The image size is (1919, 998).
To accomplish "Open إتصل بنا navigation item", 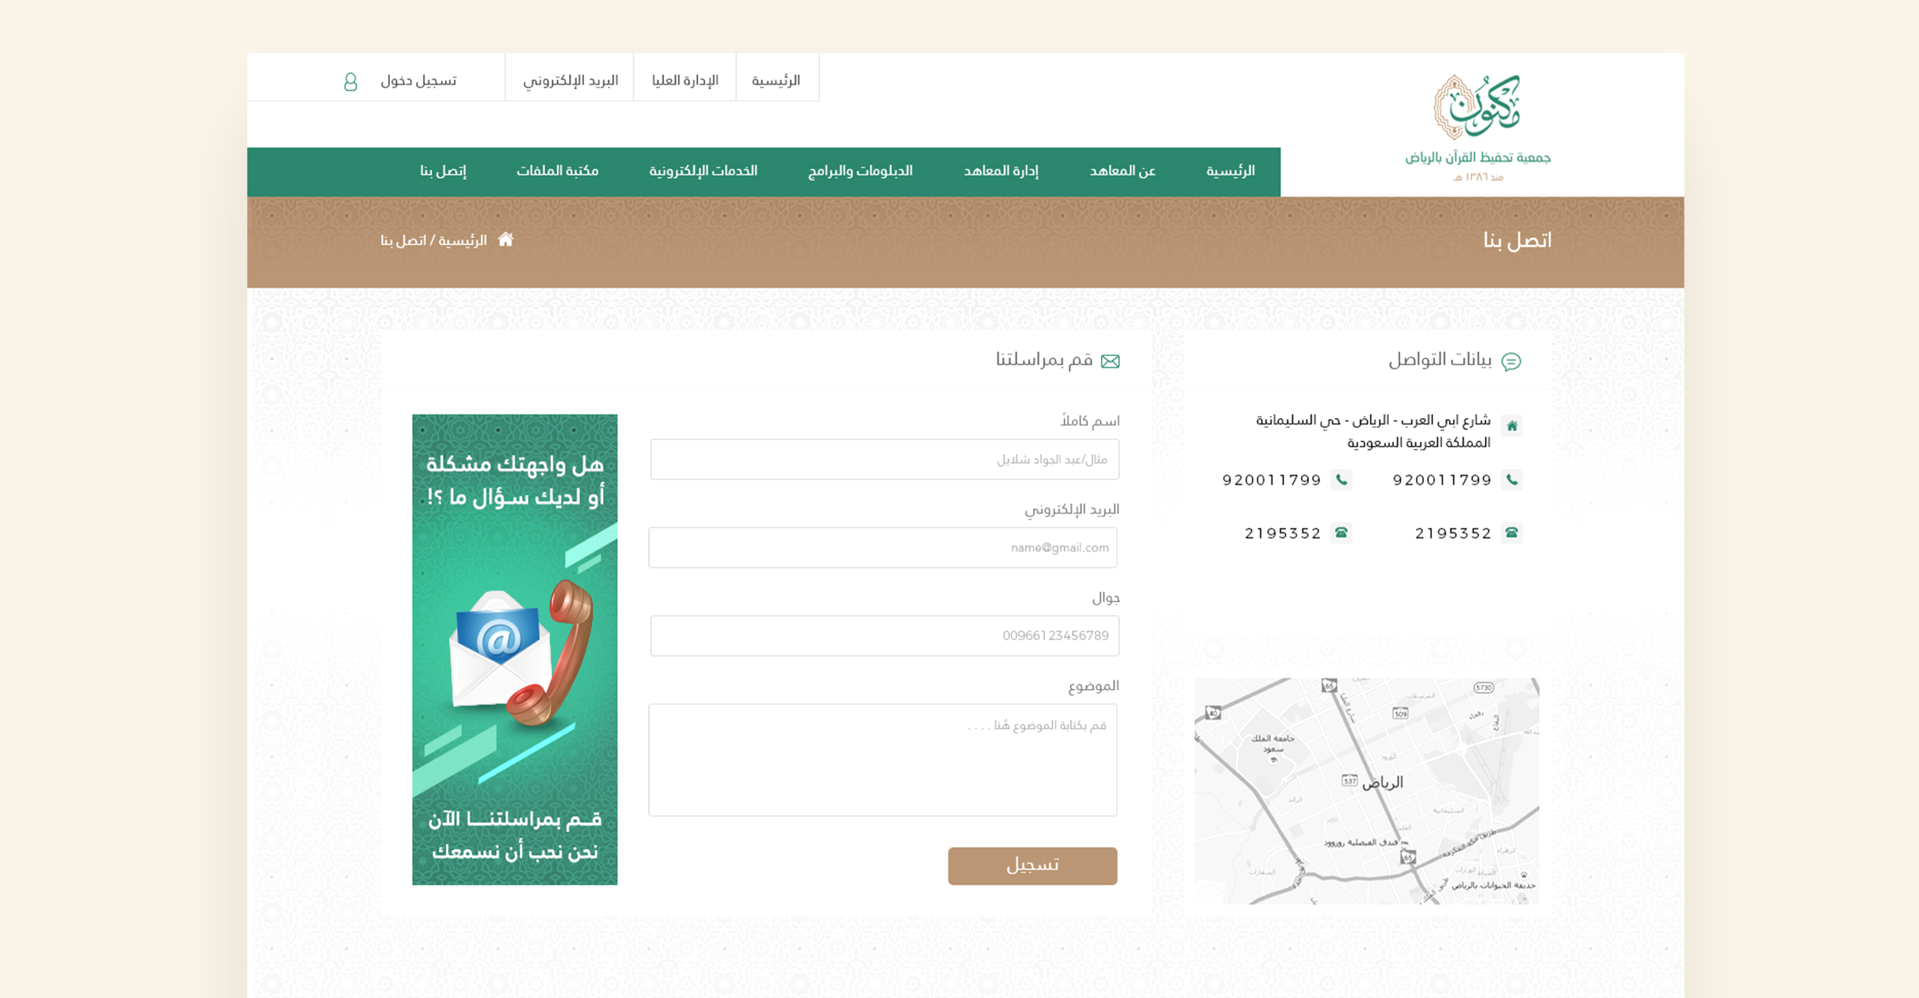I will point(442,171).
